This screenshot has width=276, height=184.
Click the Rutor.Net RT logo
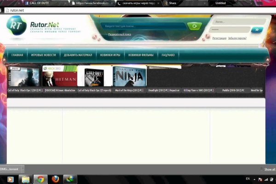(x=17, y=26)
